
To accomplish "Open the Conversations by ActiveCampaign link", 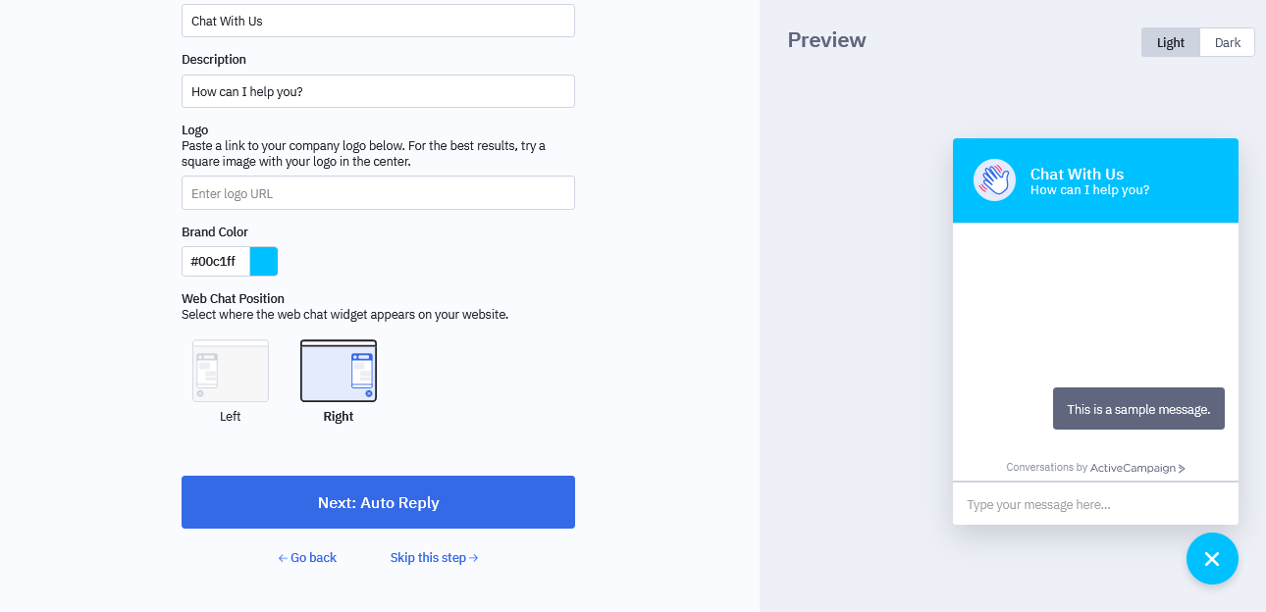I will [1095, 468].
